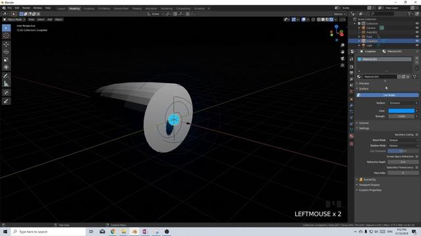Select solid viewport shading icon
Image resolution: width=421 pixels, height=236 pixels.
point(323,20)
